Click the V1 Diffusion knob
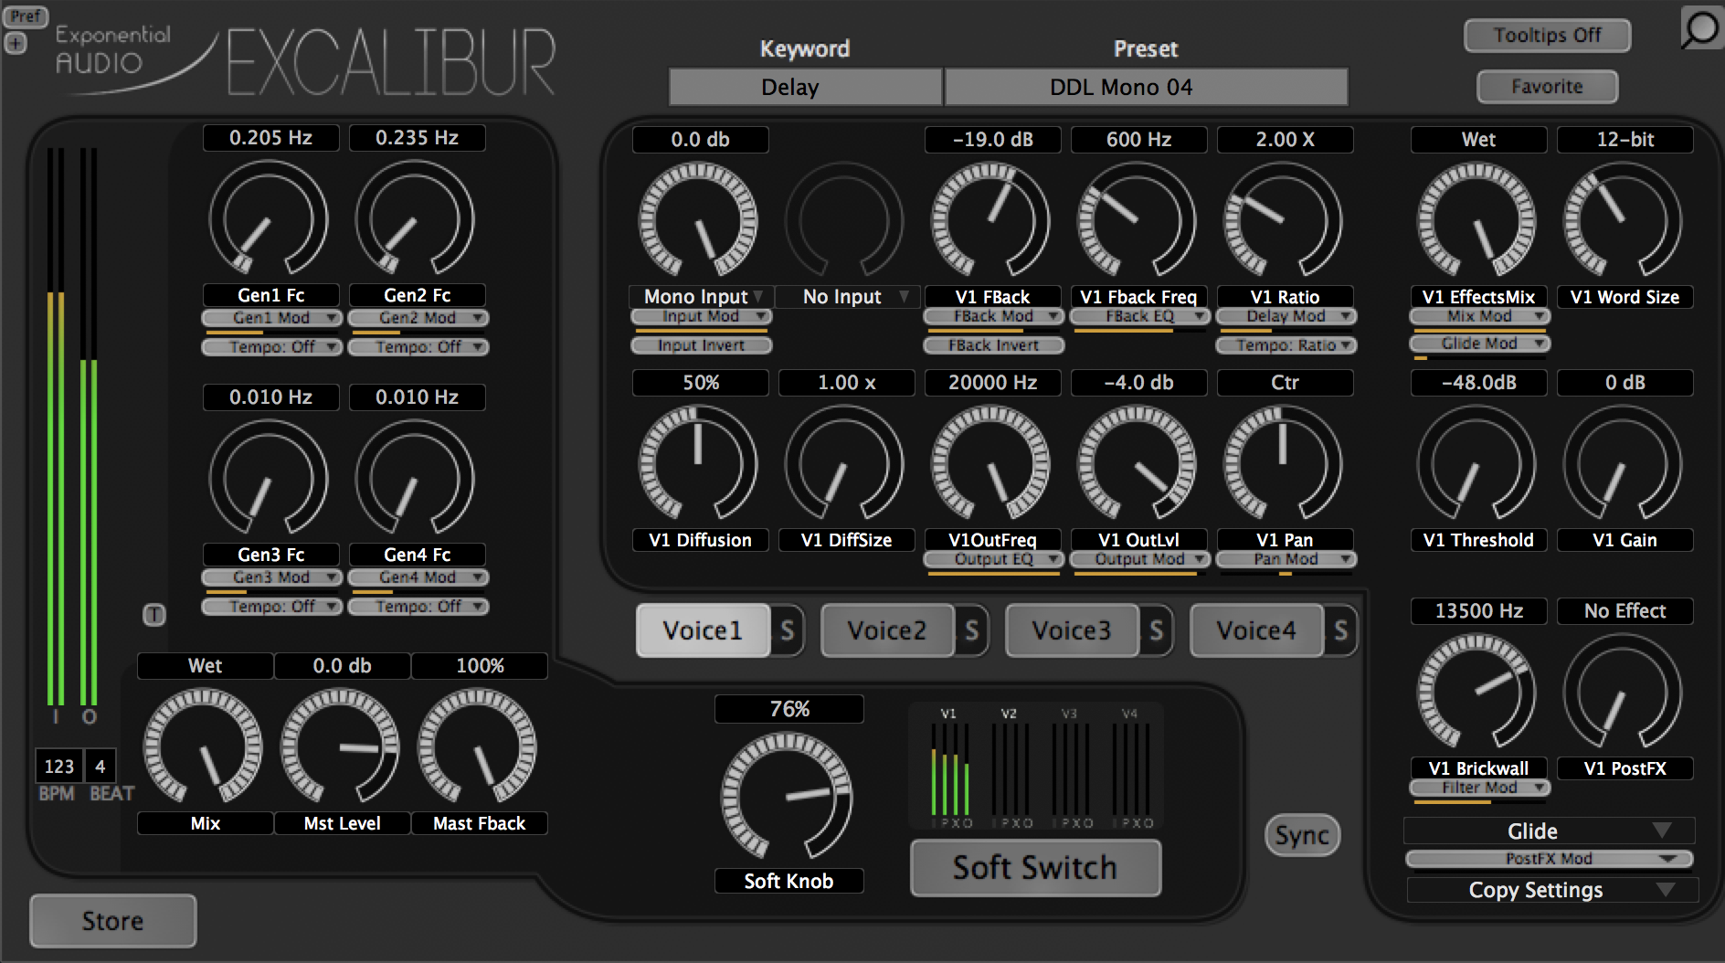The width and height of the screenshot is (1725, 963). click(x=698, y=463)
